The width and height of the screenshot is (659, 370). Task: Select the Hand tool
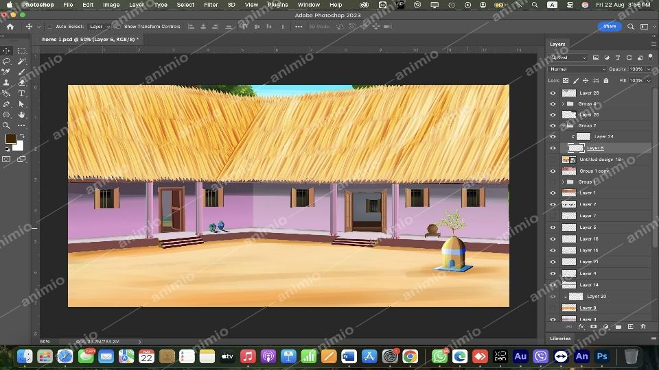coord(22,114)
